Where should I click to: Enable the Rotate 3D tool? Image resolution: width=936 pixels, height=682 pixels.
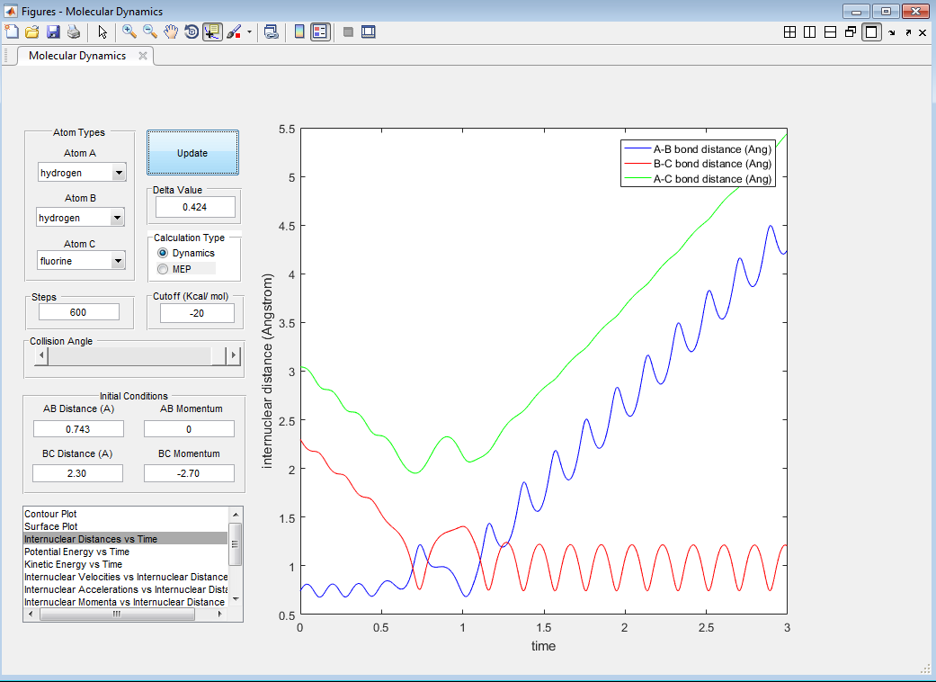[x=192, y=32]
